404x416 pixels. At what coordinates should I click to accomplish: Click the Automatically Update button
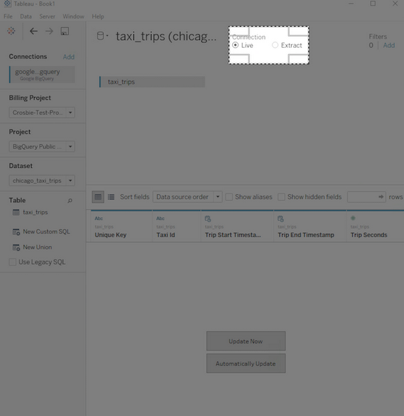click(x=246, y=363)
